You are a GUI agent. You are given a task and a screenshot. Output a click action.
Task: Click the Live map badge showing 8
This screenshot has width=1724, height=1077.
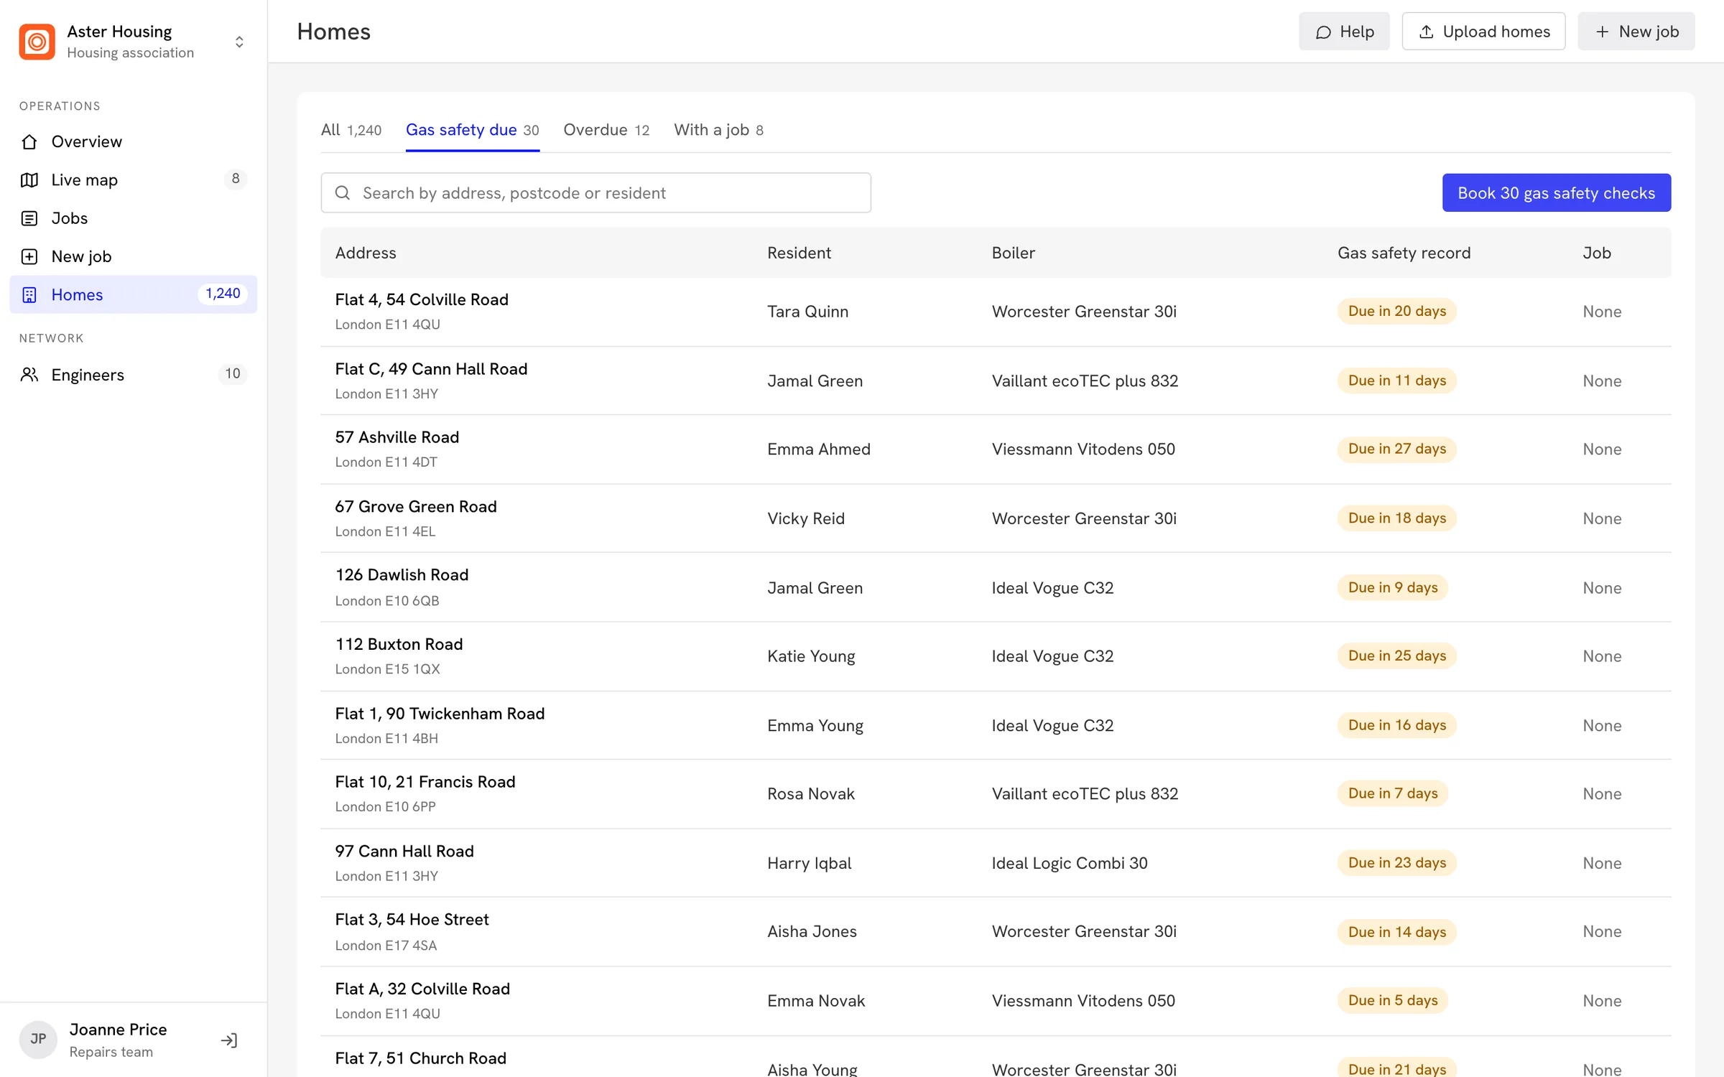[235, 179]
